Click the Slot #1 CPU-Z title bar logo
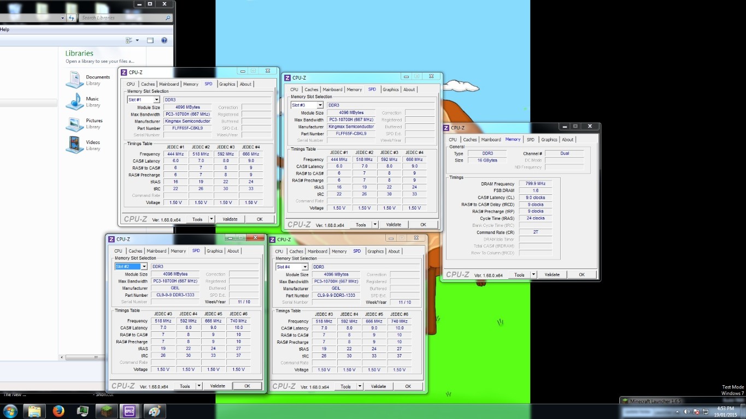The height and width of the screenshot is (419, 746). (x=124, y=72)
